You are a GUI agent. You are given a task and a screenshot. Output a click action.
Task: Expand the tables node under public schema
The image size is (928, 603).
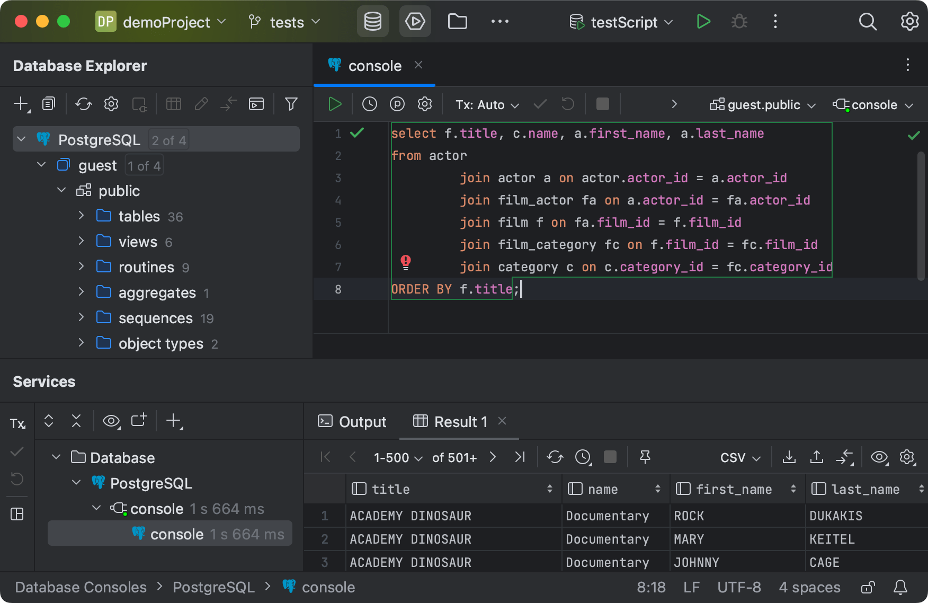click(x=81, y=216)
